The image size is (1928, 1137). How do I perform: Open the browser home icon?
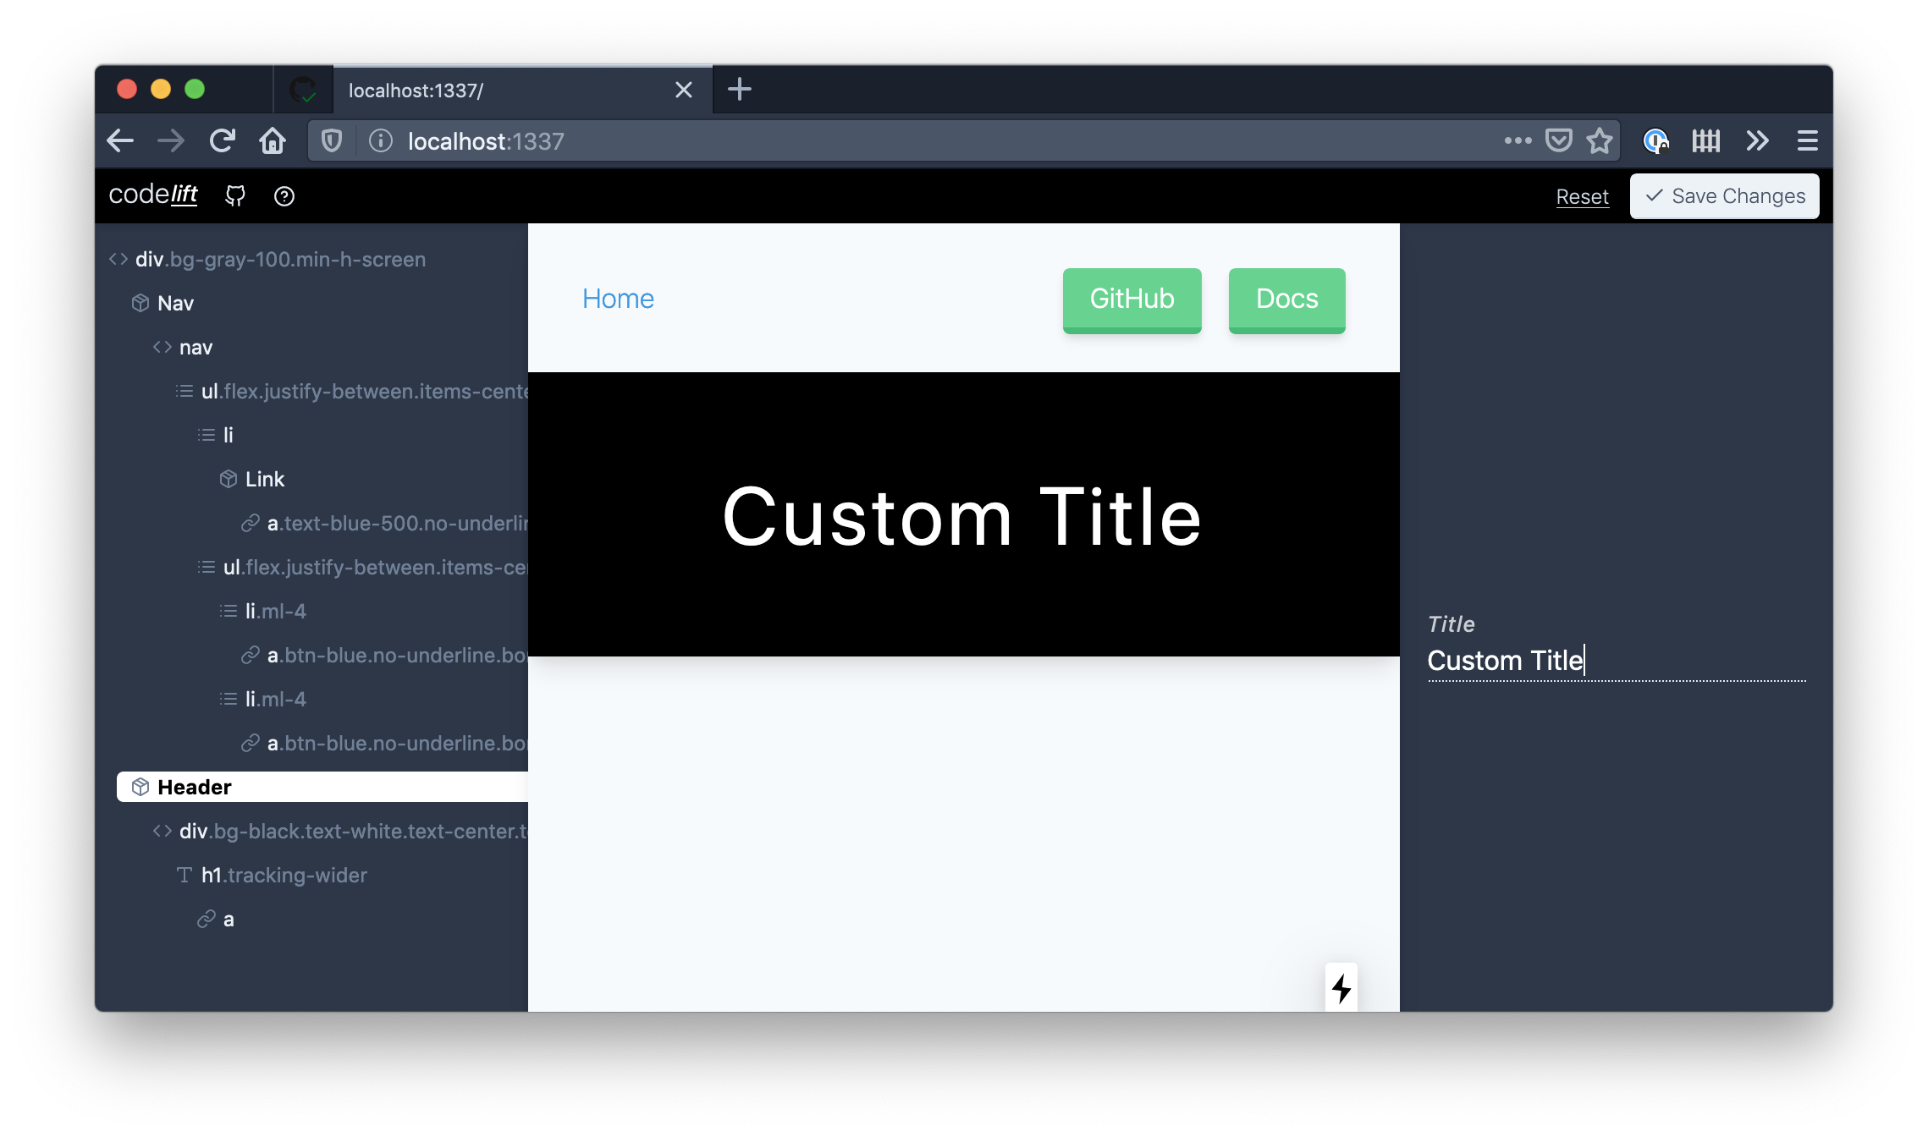coord(273,140)
